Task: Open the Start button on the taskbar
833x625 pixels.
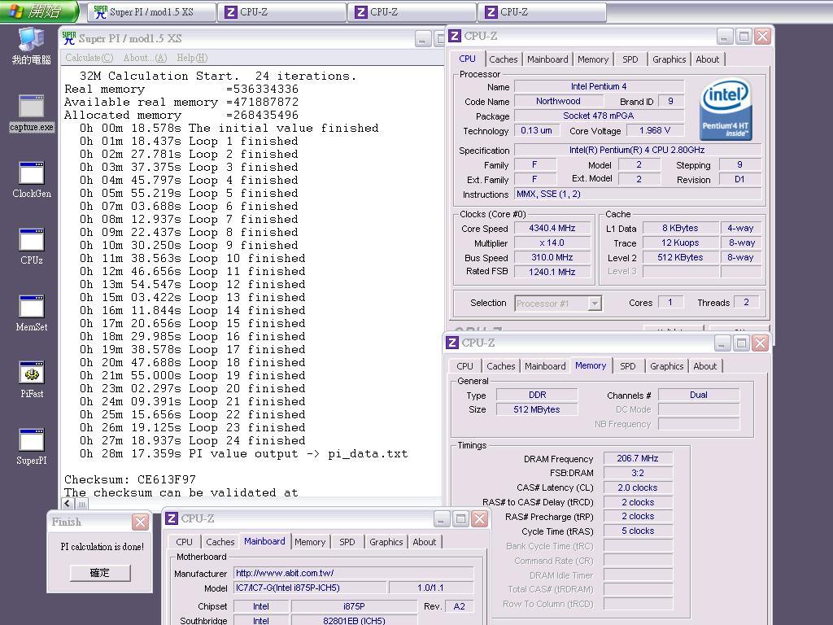Action: pos(39,11)
